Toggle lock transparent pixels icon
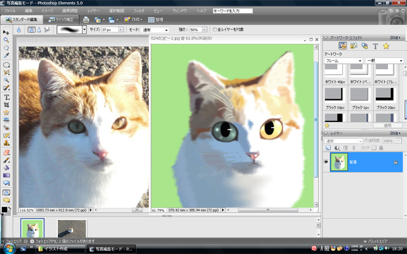The image size is (407, 254). [374, 148]
